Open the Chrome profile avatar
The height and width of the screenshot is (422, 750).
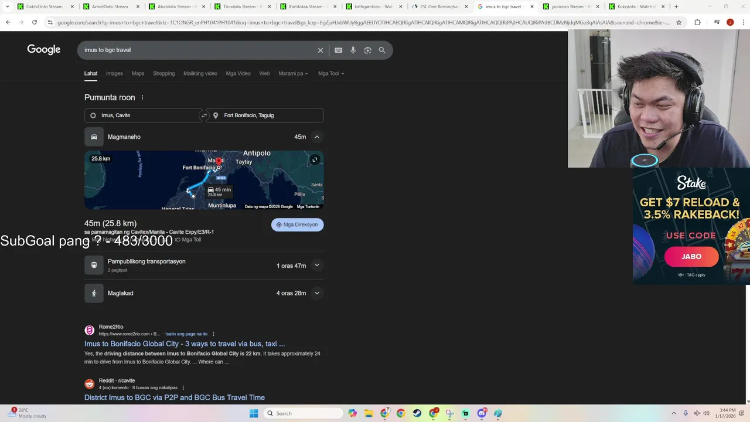730,22
